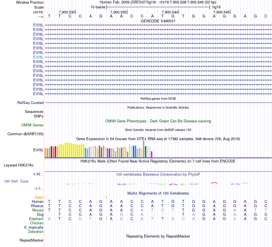The width and height of the screenshot is (272, 247).
Task: Open the OMIM Genes track label
Action: coord(32,125)
